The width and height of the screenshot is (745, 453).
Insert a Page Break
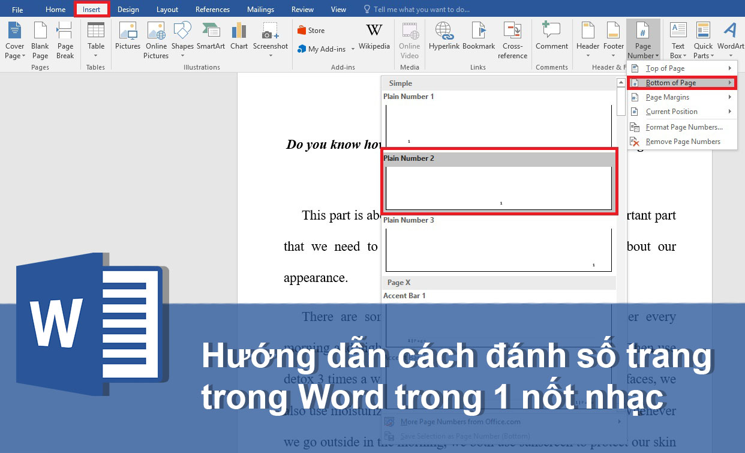65,40
